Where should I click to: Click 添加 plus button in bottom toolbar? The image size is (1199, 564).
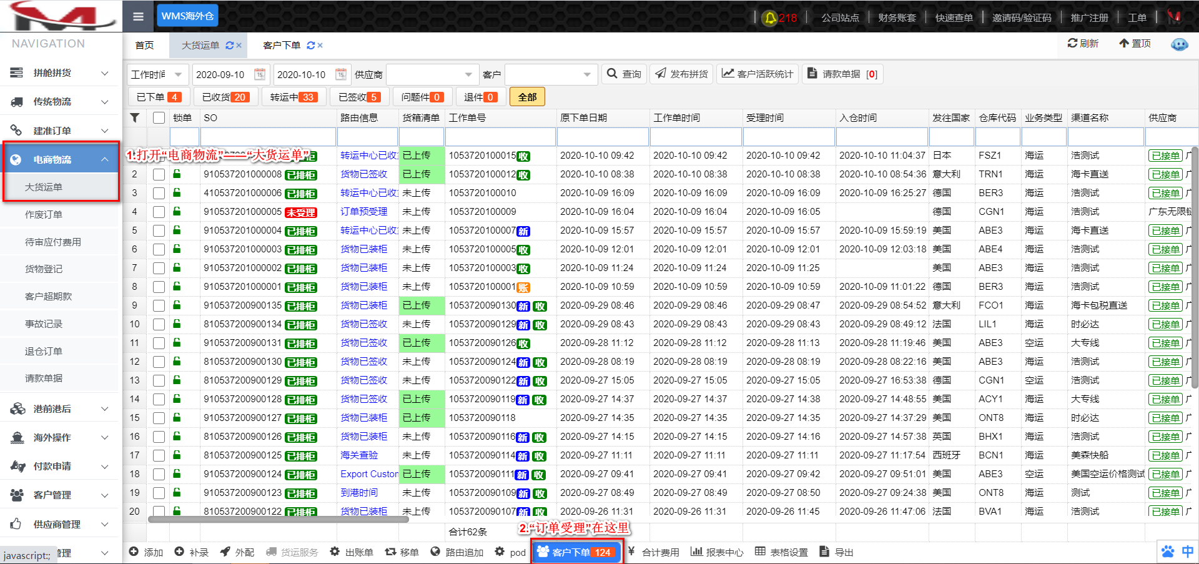pos(146,552)
